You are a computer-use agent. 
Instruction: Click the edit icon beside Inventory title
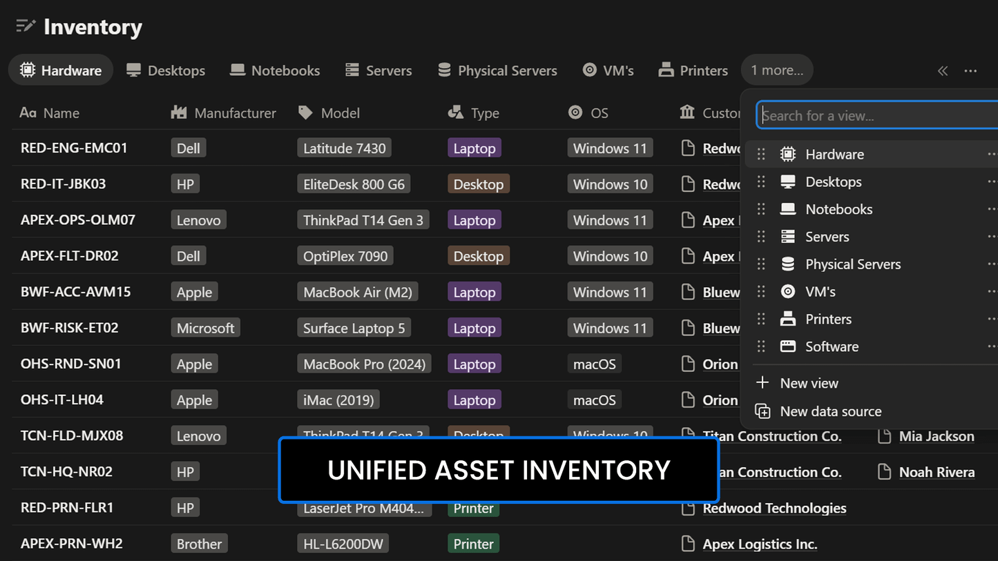tap(26, 27)
